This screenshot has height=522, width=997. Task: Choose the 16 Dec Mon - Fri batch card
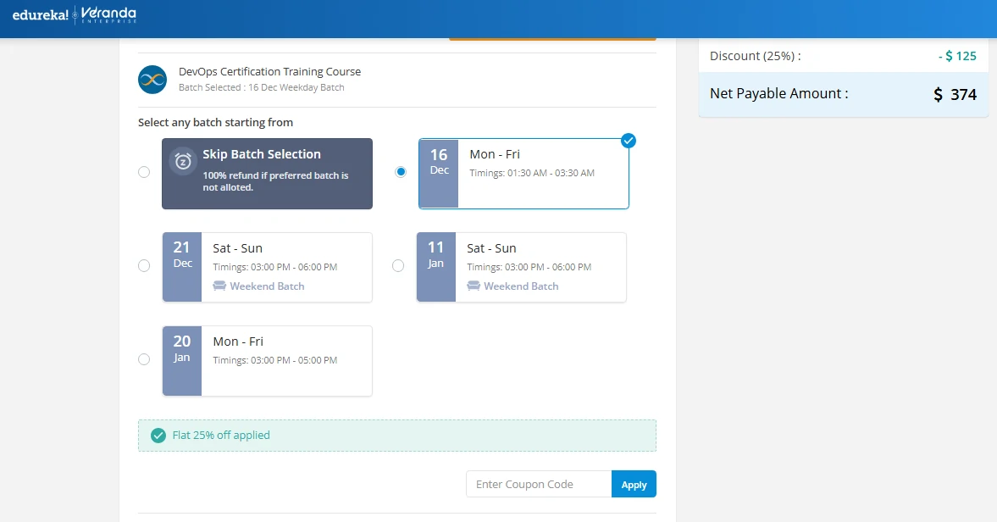pyautogui.click(x=524, y=174)
